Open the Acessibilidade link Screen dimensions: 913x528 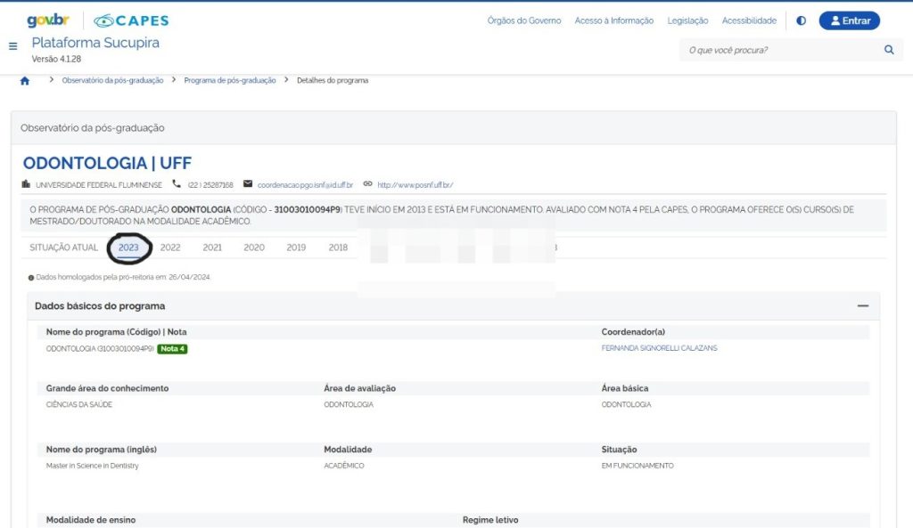pos(749,20)
